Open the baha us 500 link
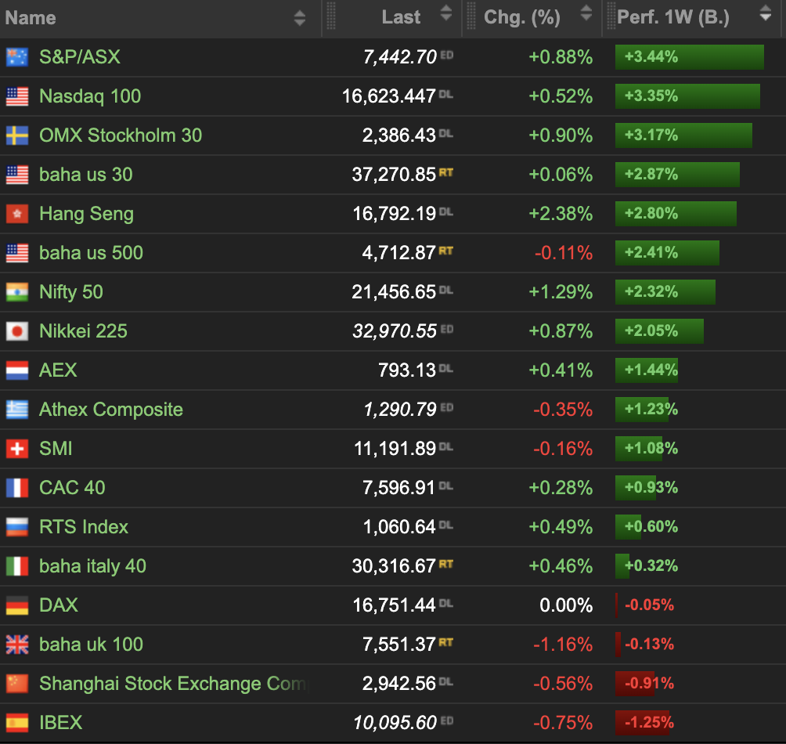 [x=92, y=253]
